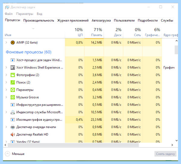Click the Инфраструктура расширяемо... process icon
The width and height of the screenshot is (181, 164).
click(x=13, y=105)
